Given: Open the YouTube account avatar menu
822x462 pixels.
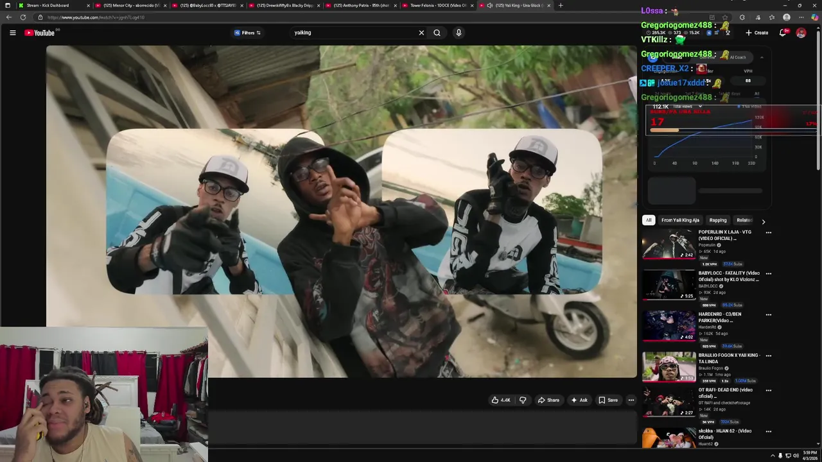Looking at the screenshot, I should (801, 33).
